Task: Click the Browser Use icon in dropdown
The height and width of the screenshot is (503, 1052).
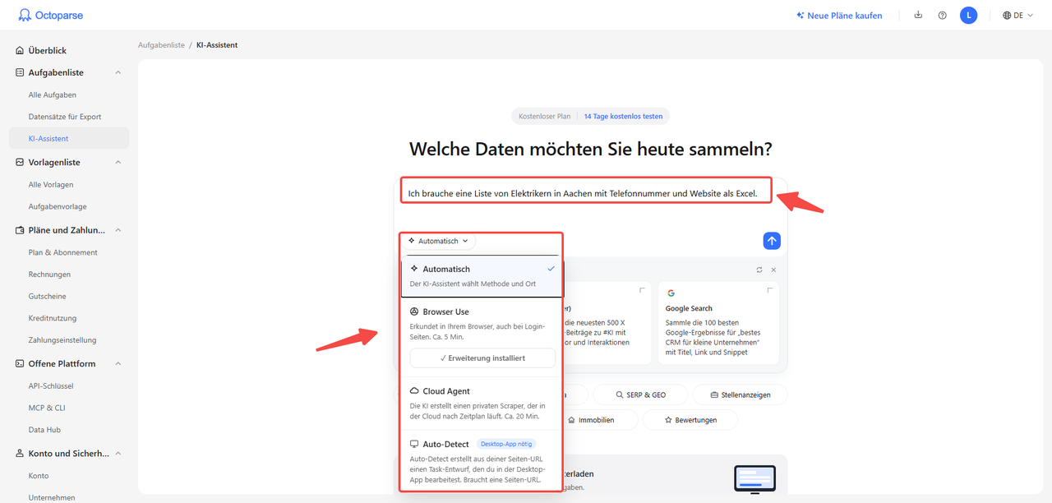Action: tap(414, 312)
